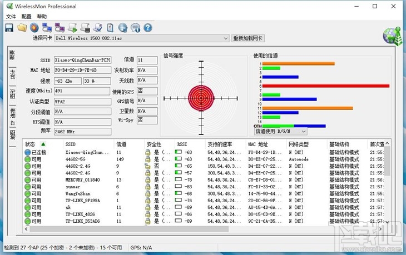Click the globe toolbar icon

[x=123, y=28]
